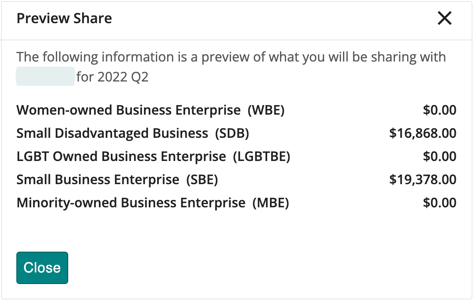Image resolution: width=473 pixels, height=300 pixels.
Task: Select the (LGBTBE) abbreviation
Action: tap(262, 156)
